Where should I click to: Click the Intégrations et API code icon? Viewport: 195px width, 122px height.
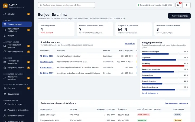tap(5, 121)
